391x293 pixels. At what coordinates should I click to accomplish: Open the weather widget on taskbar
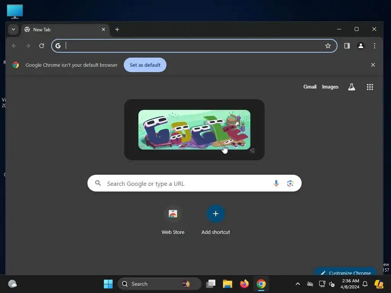pos(12,284)
